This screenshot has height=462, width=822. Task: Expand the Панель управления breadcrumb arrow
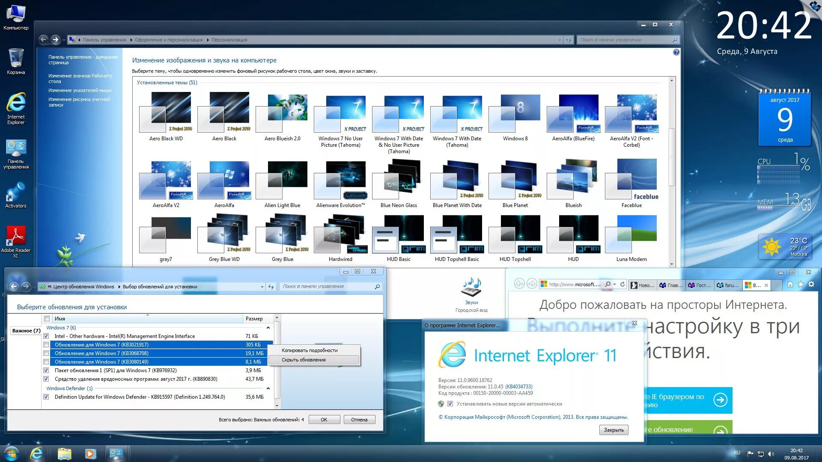click(x=131, y=40)
